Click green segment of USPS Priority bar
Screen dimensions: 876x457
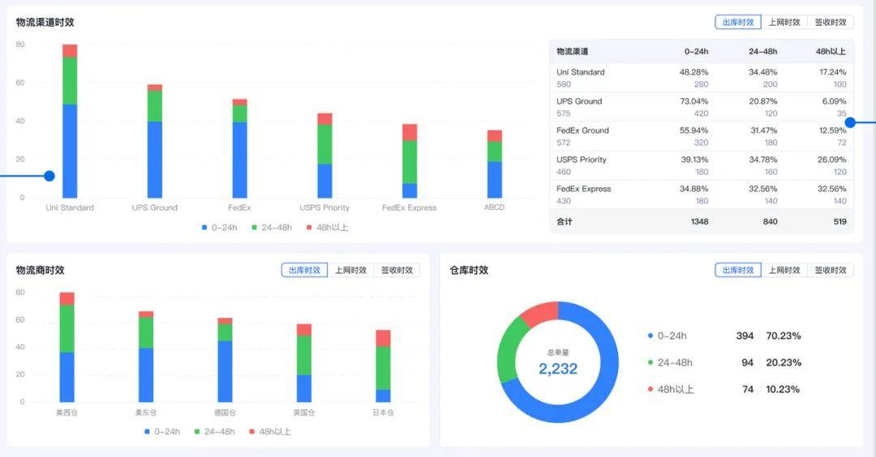324,144
